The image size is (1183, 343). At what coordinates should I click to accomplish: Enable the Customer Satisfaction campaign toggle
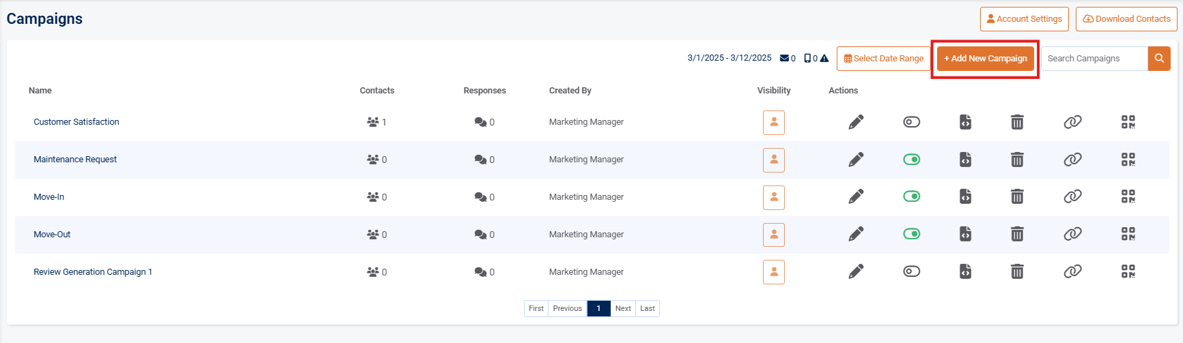click(911, 122)
